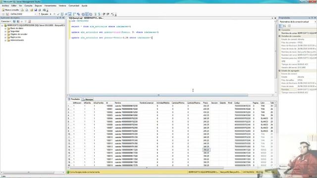The height and width of the screenshot is (178, 317).
Task: Expand the Objetos de servidor node
Action: (x=5, y=34)
